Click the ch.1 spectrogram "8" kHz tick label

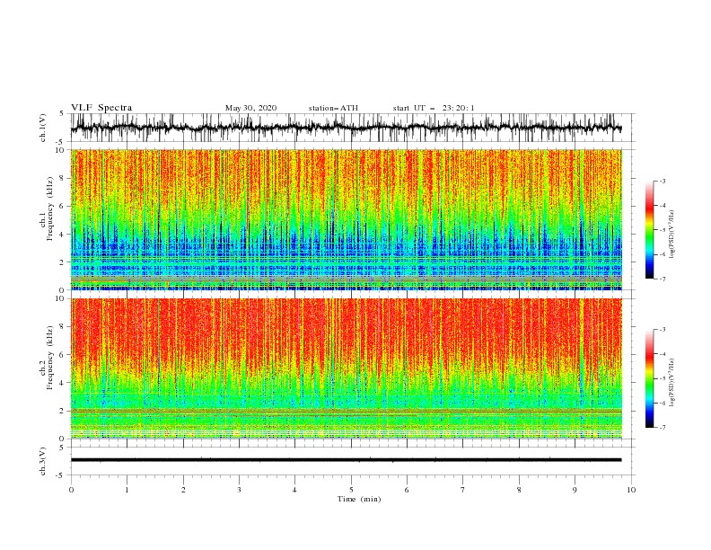62,178
